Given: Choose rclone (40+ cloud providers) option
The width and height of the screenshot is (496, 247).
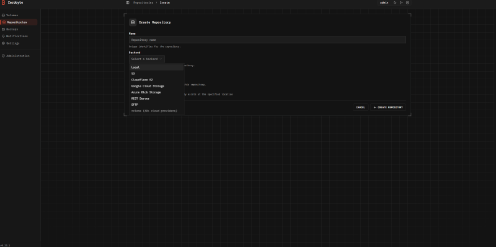Looking at the screenshot, I should tap(157, 111).
